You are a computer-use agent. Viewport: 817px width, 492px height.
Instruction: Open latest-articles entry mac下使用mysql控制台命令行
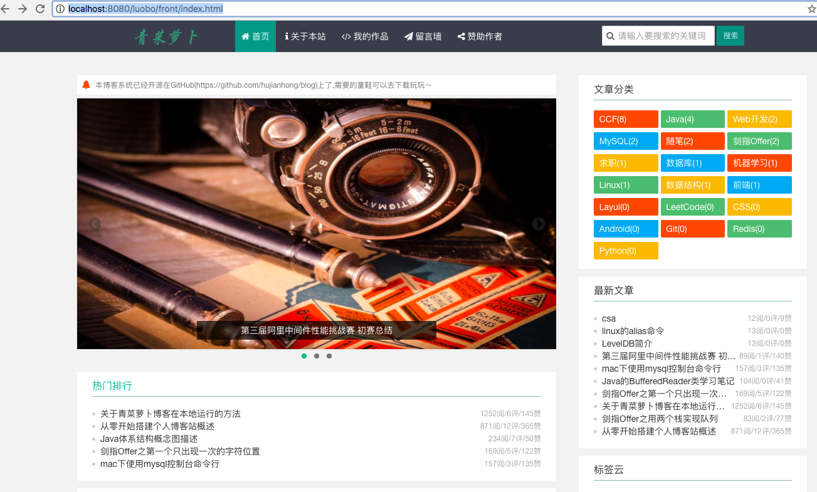pyautogui.click(x=662, y=369)
